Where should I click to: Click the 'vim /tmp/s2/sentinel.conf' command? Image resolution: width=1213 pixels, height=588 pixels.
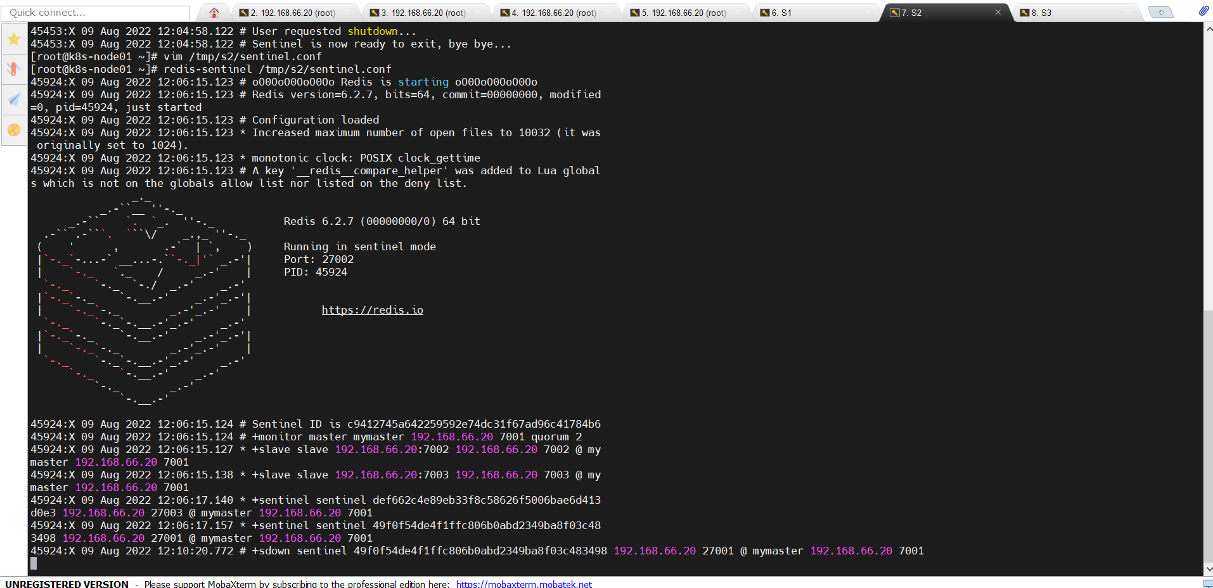click(x=243, y=56)
